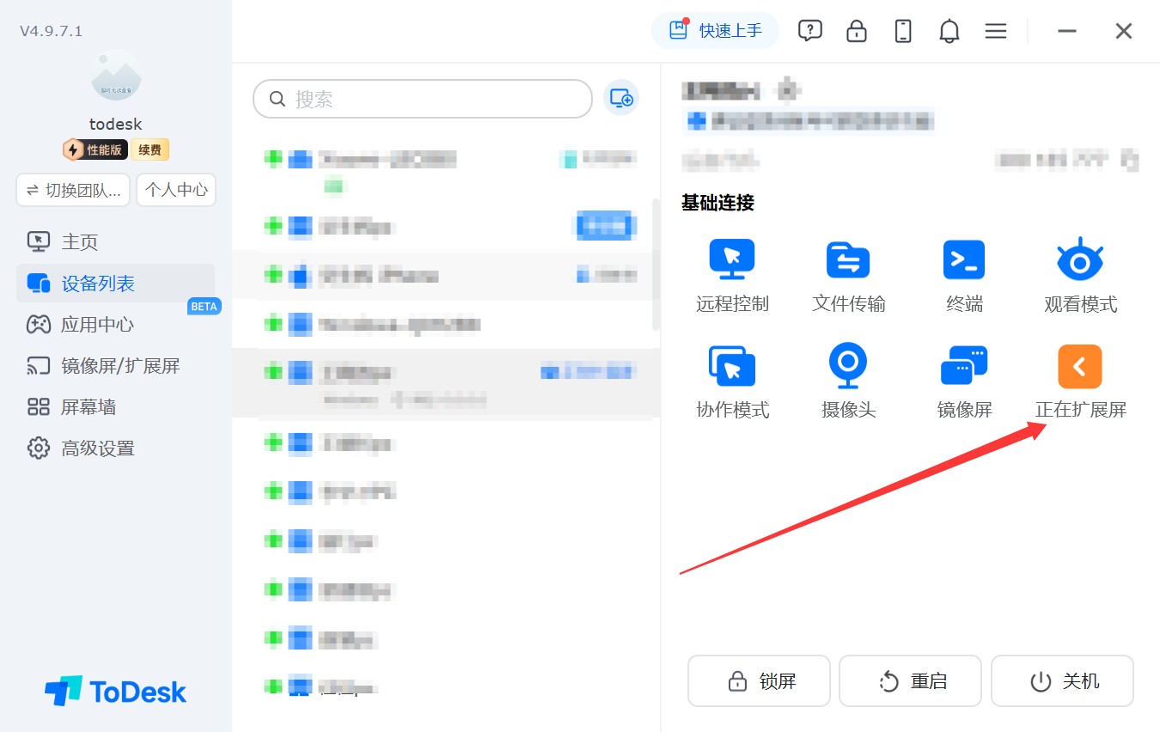Open notifications bell icon
The height and width of the screenshot is (732, 1160).
[x=949, y=32]
